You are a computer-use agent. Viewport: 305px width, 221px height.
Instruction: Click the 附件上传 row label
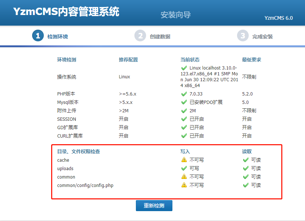66,111
